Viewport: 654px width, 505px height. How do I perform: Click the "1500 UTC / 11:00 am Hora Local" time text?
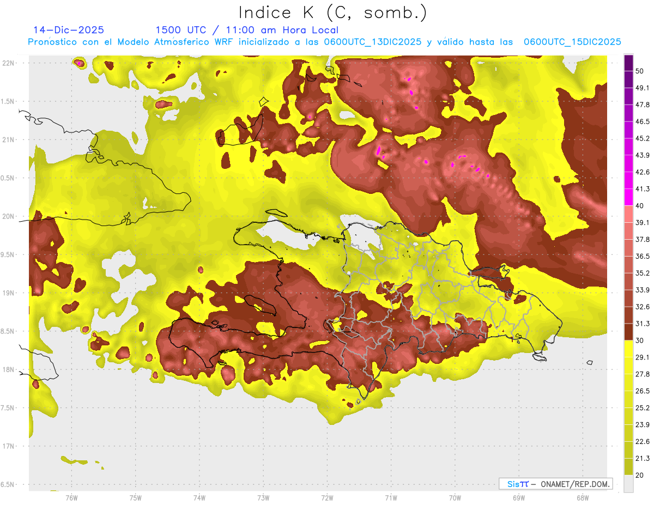[247, 30]
